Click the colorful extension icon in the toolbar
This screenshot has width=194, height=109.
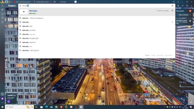click(x=178, y=6)
